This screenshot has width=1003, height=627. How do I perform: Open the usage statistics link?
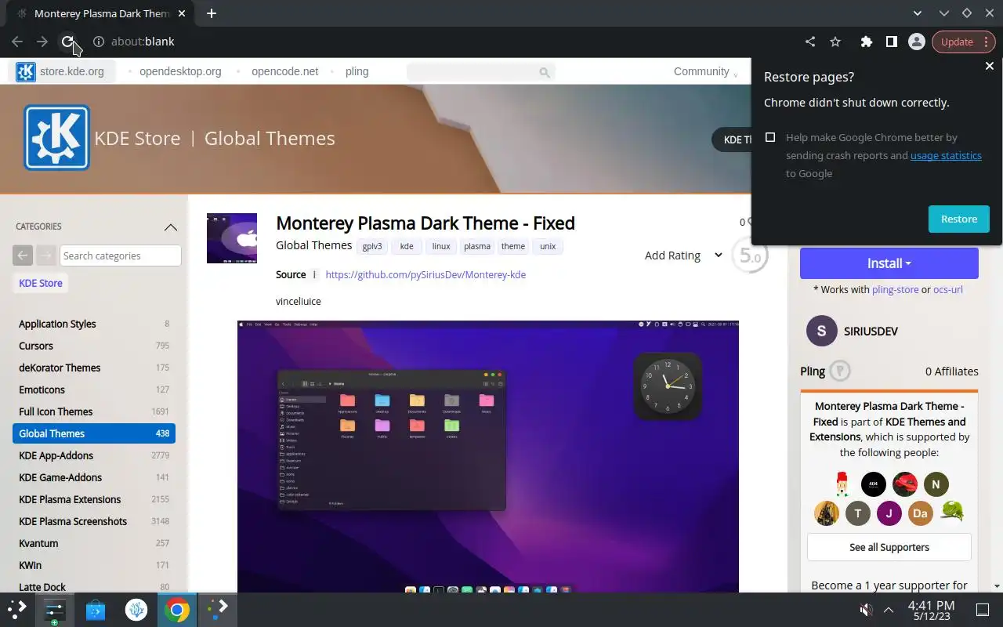(946, 155)
